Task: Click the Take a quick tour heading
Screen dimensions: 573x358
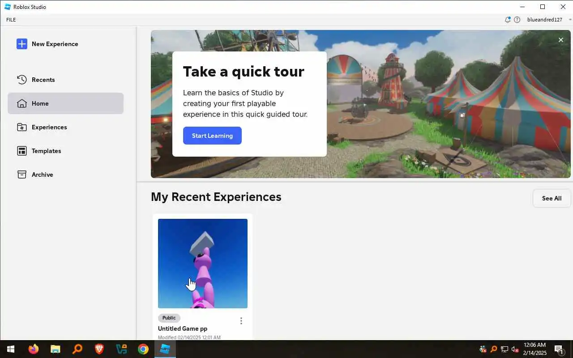Action: point(244,72)
